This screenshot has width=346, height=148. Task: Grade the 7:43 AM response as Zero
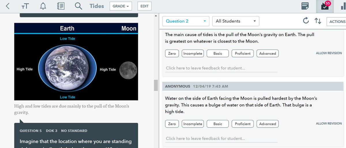(x=172, y=124)
